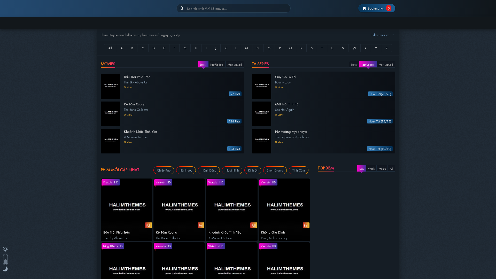Click thumbnail beside The Empress of Ayodhaya
496x279 pixels.
(x=261, y=141)
